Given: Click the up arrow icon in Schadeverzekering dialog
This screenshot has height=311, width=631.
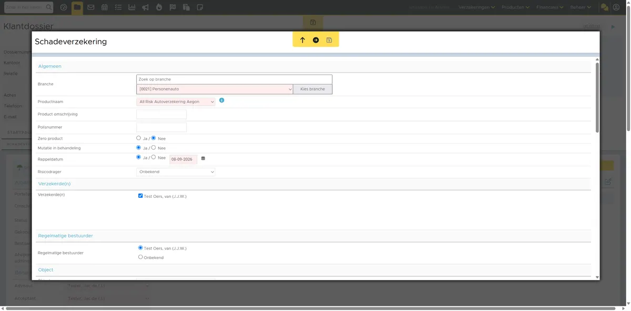Looking at the screenshot, I should tap(302, 40).
